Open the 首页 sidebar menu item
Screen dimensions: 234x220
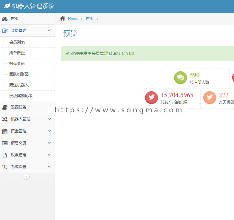point(27,19)
